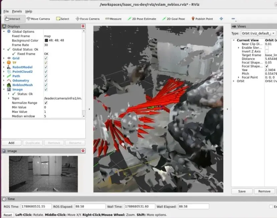
Task: Click the Background Color swatch
Action: (46, 40)
